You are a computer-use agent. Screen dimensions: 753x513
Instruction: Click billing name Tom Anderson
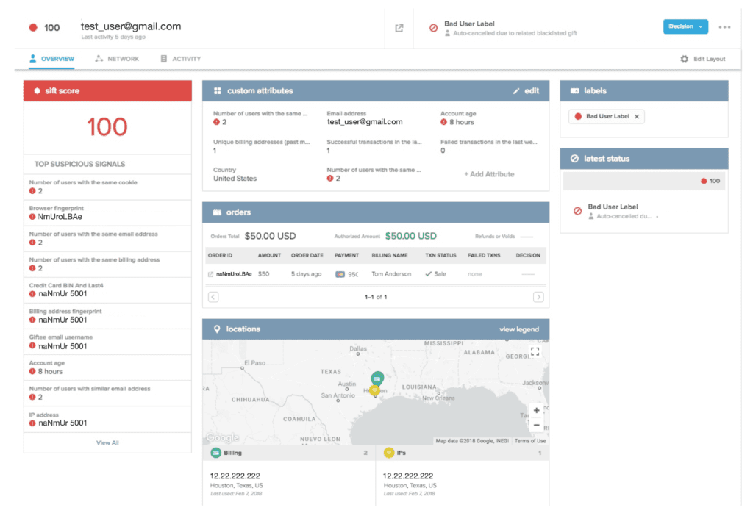[391, 274]
